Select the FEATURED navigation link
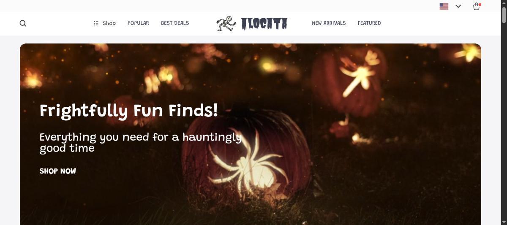This screenshot has width=507, height=225. pyautogui.click(x=369, y=23)
